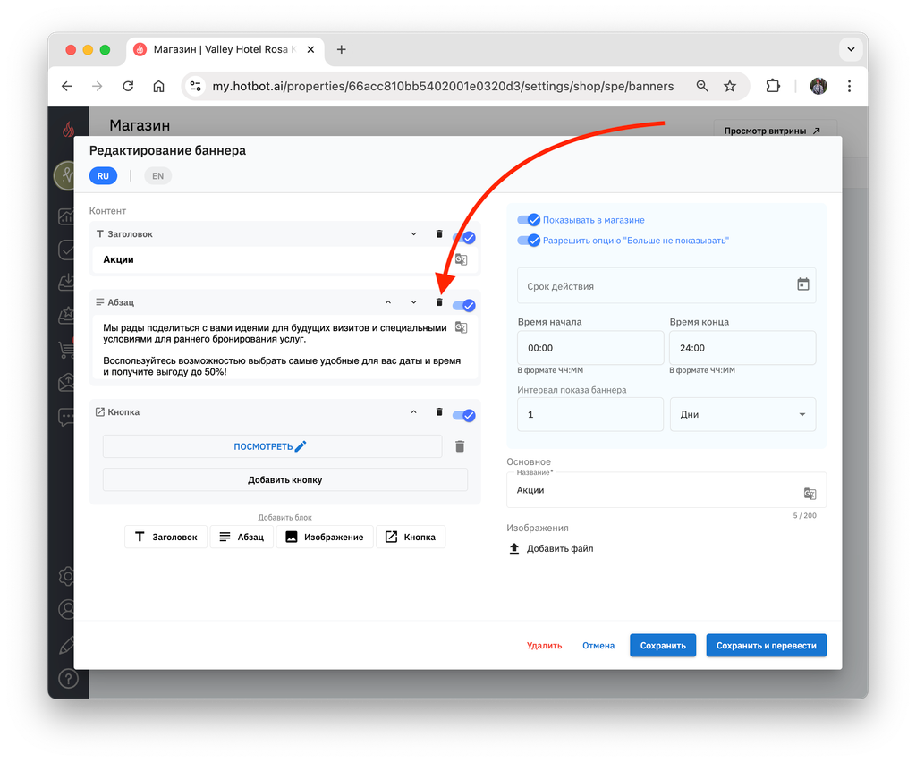This screenshot has height=762, width=916.
Task: Edit the Название field containing Акции
Action: point(666,490)
